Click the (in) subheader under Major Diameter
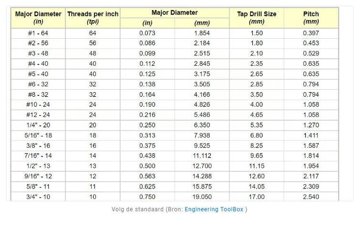Viewport: 354px width, 228px height. coord(147,23)
